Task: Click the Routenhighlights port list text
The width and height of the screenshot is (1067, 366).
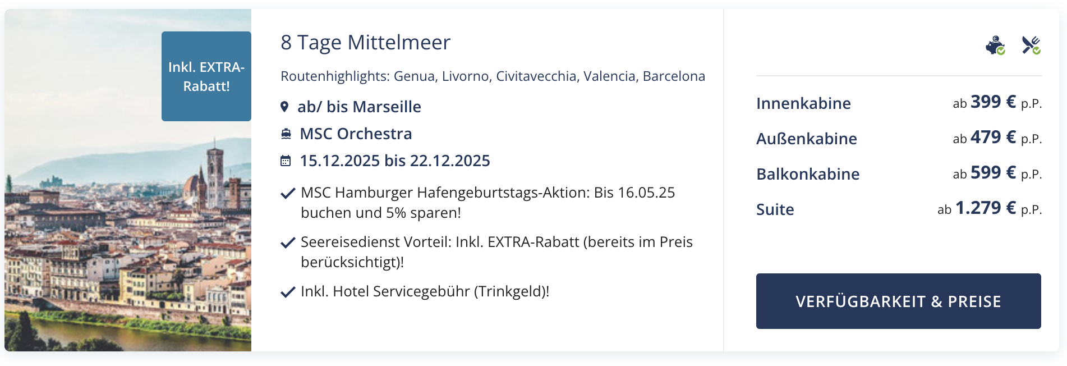Action: tap(493, 76)
